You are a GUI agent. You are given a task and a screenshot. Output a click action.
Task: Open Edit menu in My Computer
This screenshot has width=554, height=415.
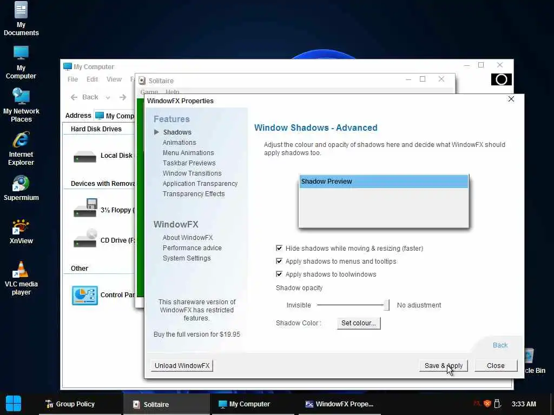tap(92, 79)
